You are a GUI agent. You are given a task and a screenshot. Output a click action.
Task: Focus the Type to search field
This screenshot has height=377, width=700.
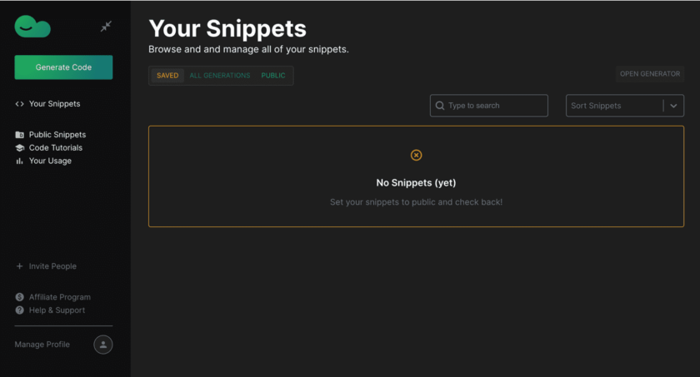(x=495, y=106)
